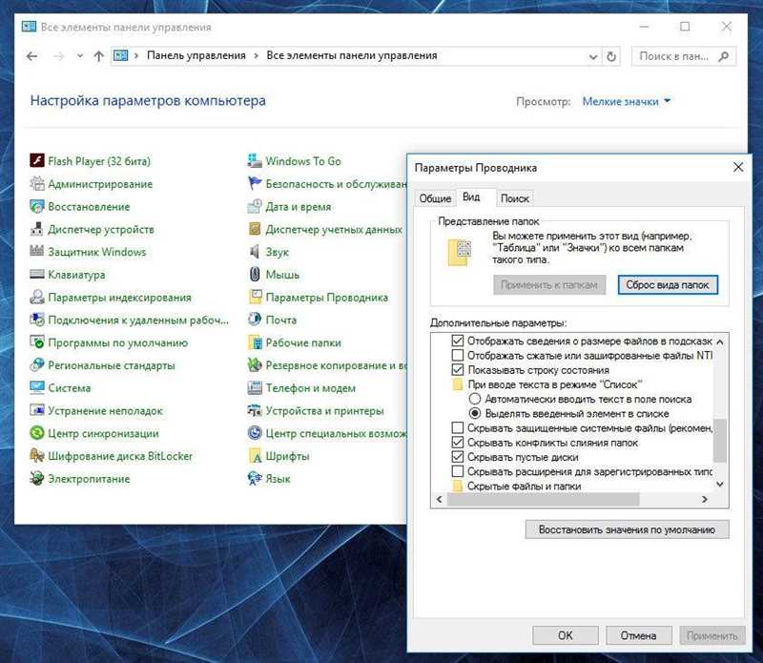This screenshot has width=763, height=663.
Task: Switch to the Общие tab
Action: [x=435, y=198]
